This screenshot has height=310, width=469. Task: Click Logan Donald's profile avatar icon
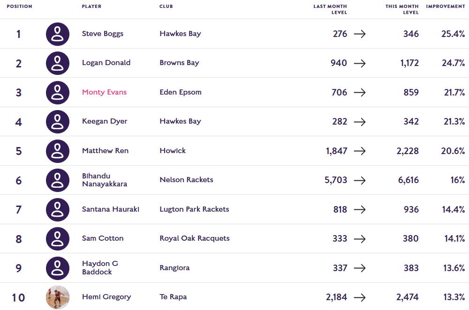coord(57,63)
